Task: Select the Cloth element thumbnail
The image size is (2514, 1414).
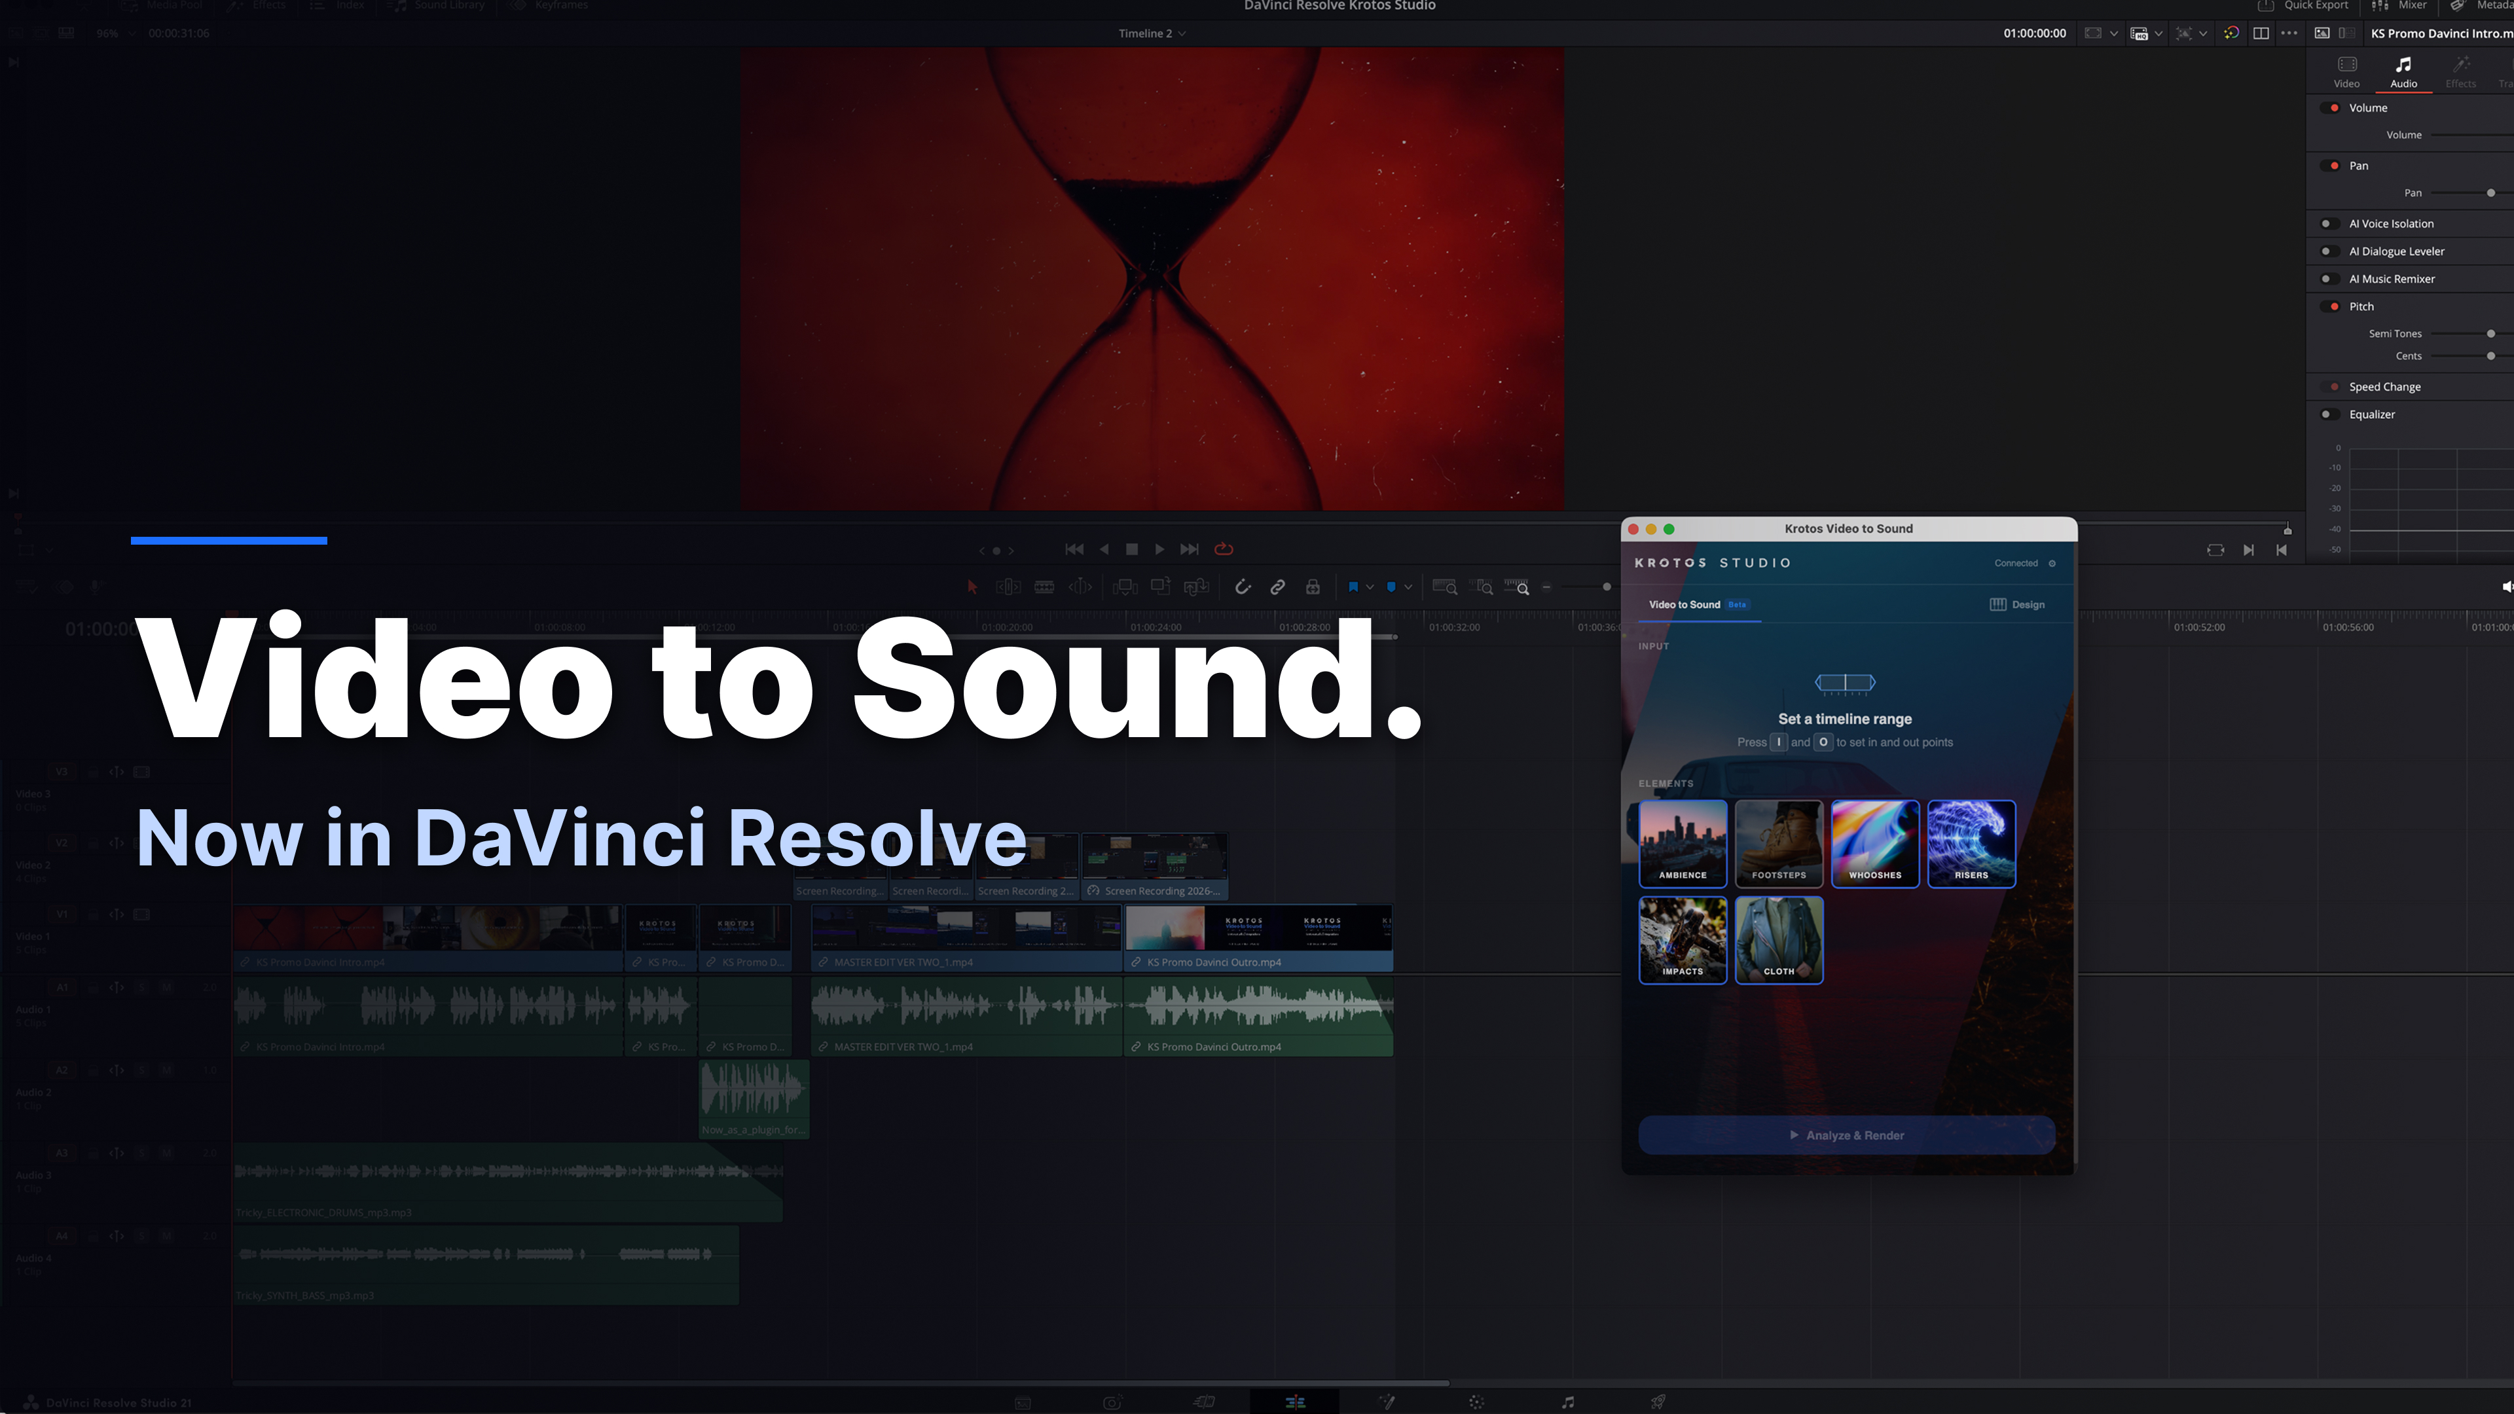Action: pyautogui.click(x=1779, y=940)
